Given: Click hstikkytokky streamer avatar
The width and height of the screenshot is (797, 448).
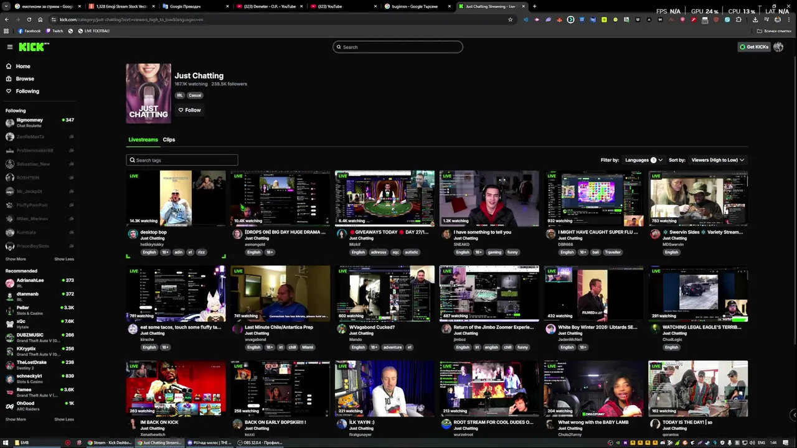Looking at the screenshot, I should 133,234.
